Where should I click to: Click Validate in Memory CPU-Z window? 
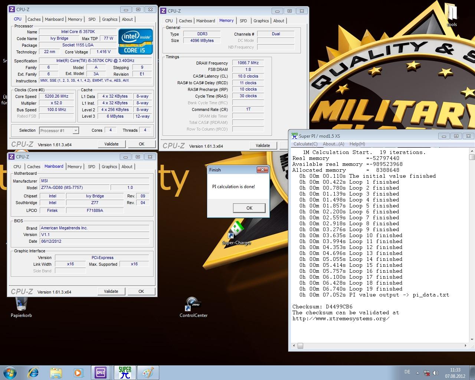(x=263, y=145)
